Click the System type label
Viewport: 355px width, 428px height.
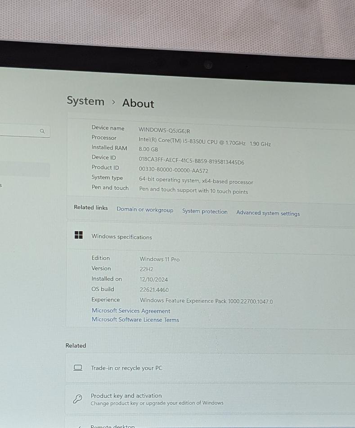point(107,178)
